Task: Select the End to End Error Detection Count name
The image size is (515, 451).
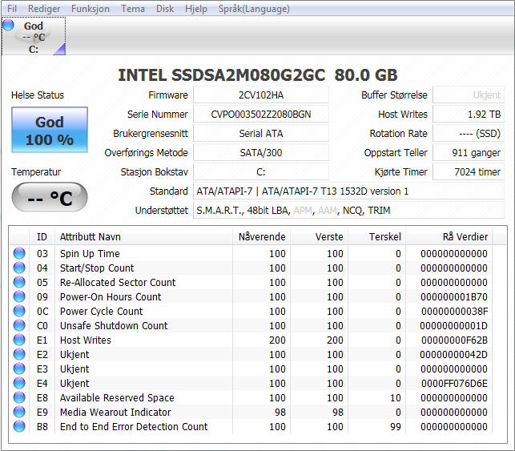Action: [x=134, y=427]
